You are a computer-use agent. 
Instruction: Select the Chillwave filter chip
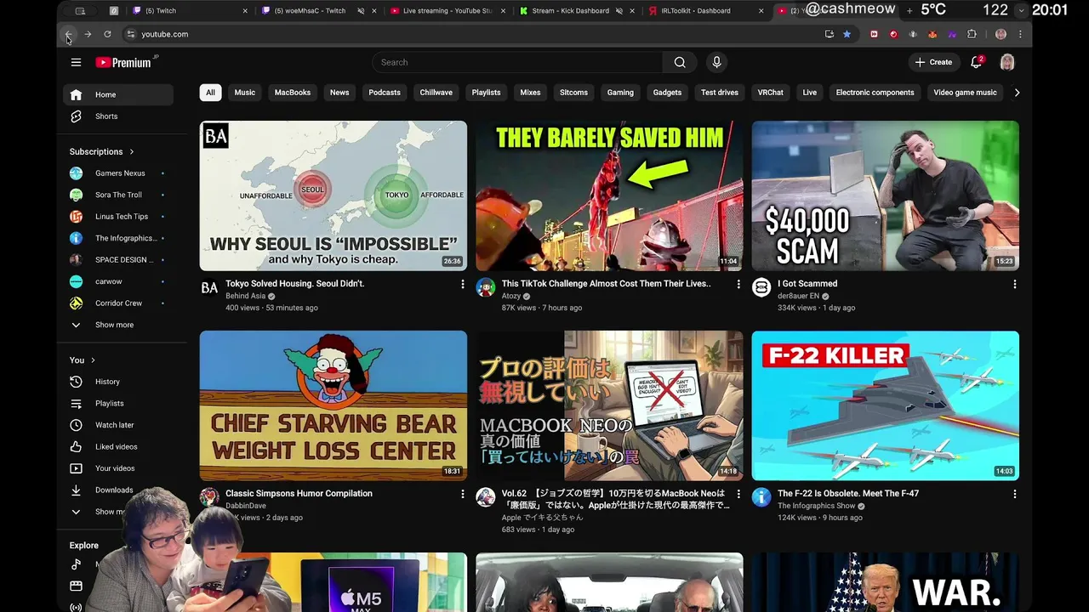[x=436, y=93]
